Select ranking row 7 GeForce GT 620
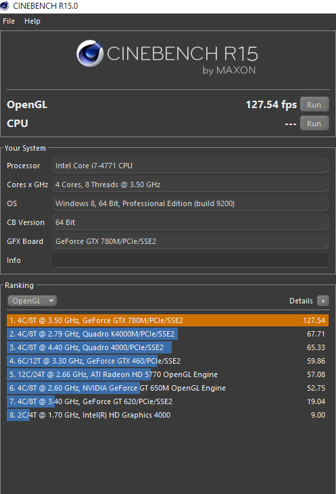 pyautogui.click(x=168, y=401)
